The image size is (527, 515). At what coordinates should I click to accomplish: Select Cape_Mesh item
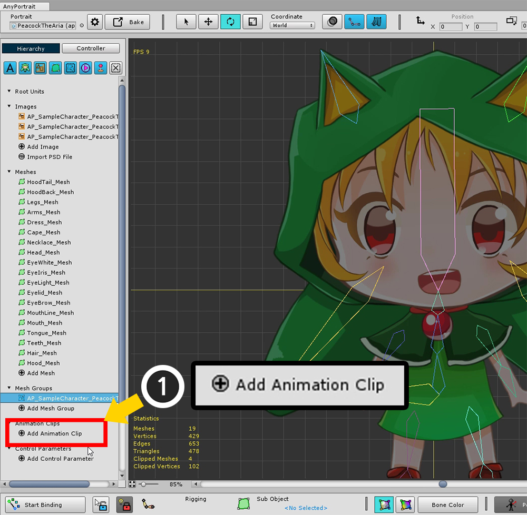(x=40, y=232)
